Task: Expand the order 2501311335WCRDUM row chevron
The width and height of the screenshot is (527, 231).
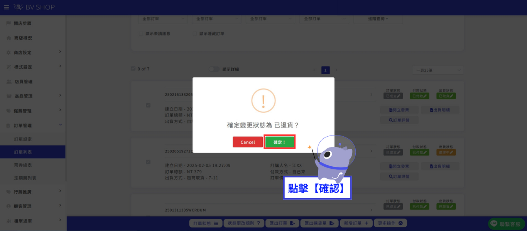Action: pos(372,210)
